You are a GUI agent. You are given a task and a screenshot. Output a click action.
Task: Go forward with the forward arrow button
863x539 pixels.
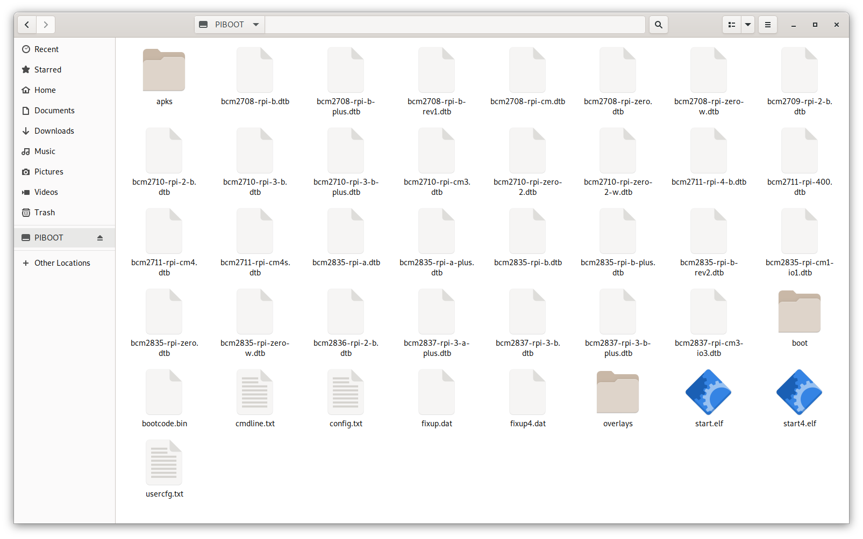pos(46,25)
